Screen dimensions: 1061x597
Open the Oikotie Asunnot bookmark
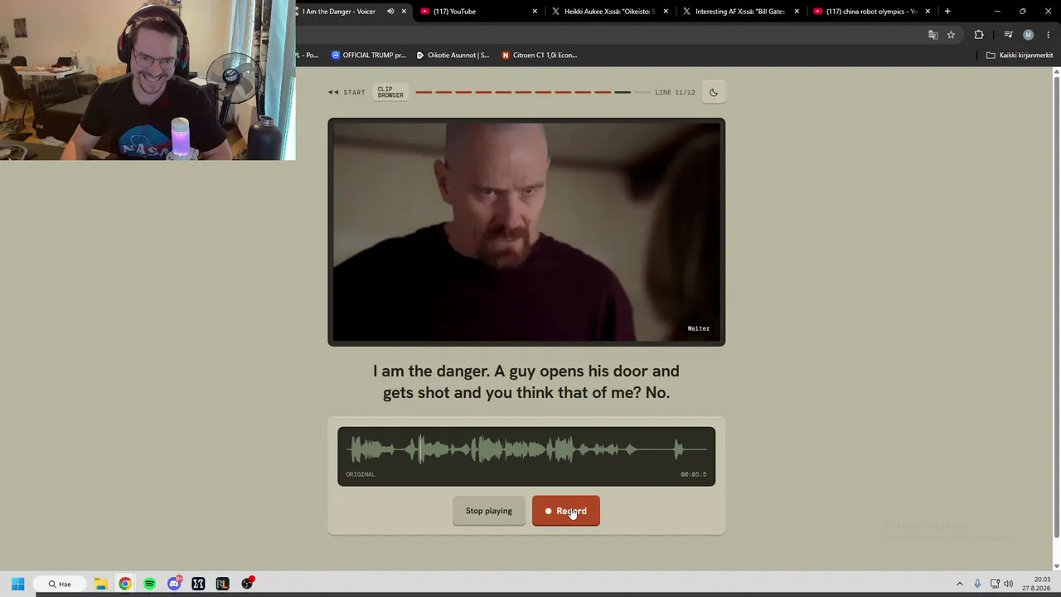(453, 56)
